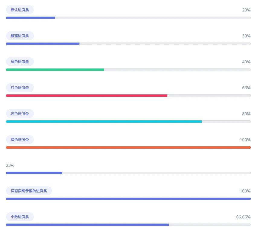Select the 绿色进度条 label badge
Screen dimensions: 258x232
pos(20,62)
